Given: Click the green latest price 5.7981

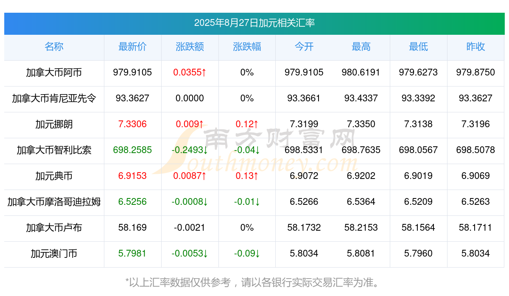Looking at the screenshot, I should (132, 254).
